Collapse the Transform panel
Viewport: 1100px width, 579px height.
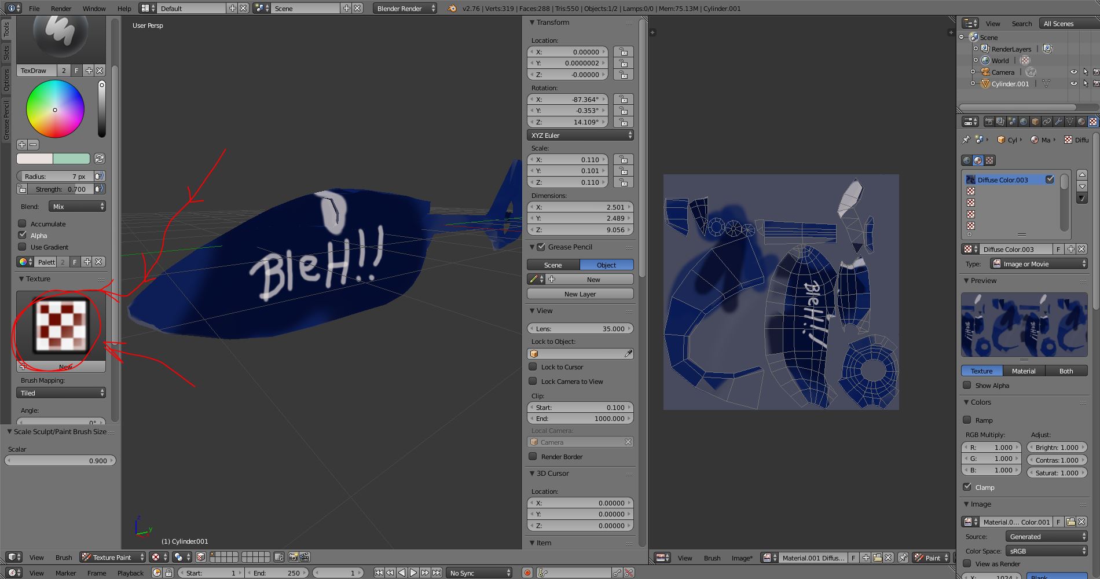[x=552, y=23]
